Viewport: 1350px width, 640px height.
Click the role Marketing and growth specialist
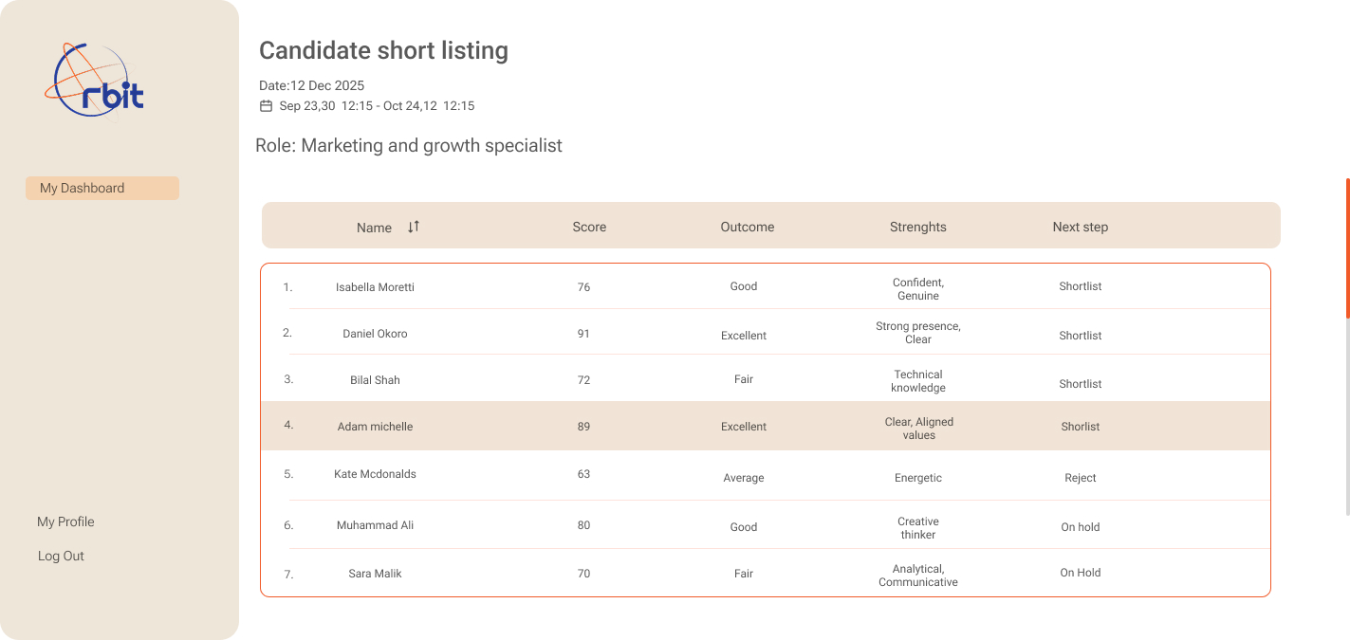(x=410, y=145)
